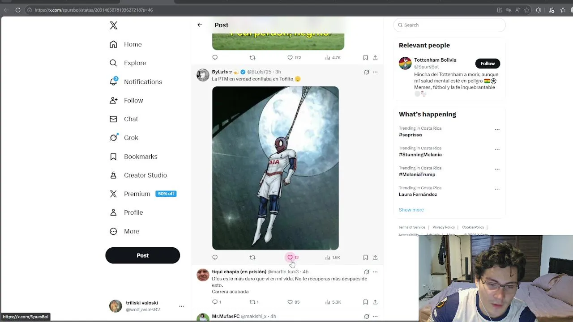The height and width of the screenshot is (322, 573).
Task: Open Creator Studio in sidebar
Action: click(x=138, y=175)
